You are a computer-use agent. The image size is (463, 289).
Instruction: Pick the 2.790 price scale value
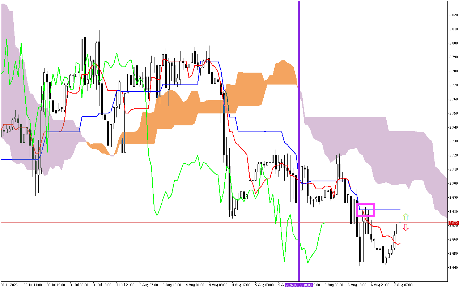(x=454, y=57)
